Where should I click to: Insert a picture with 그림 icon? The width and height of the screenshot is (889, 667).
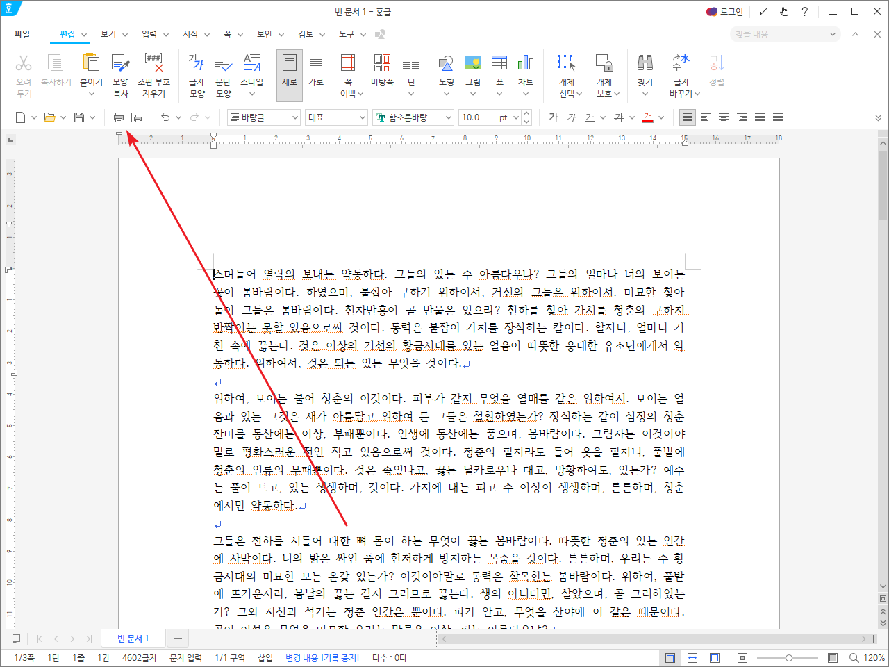pos(473,63)
